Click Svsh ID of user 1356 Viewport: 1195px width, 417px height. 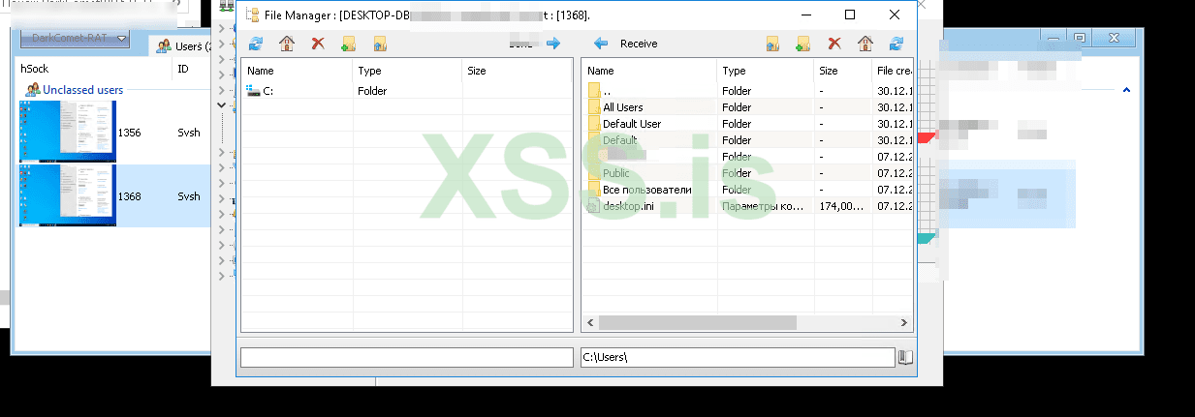click(x=189, y=133)
